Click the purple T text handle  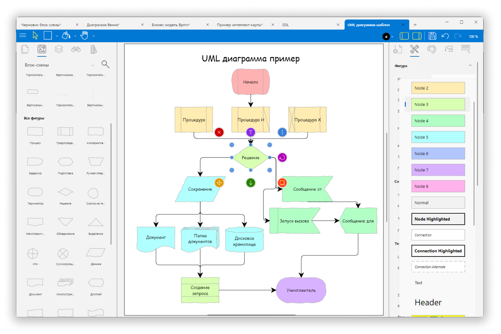click(250, 132)
